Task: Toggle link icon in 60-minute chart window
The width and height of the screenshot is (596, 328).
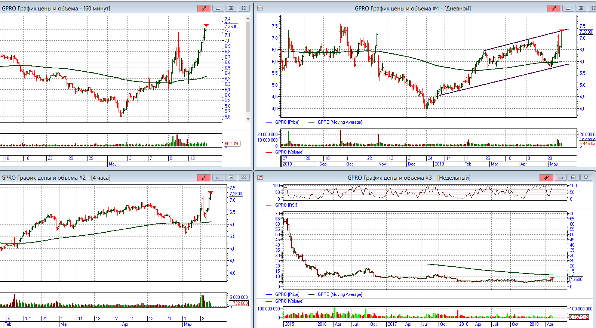Action: coord(204,8)
